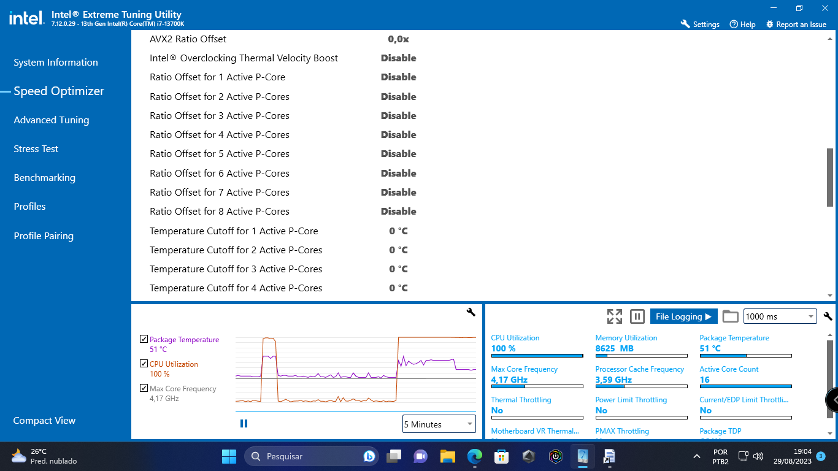Click the Pesquisar search box
The width and height of the screenshot is (838, 471).
[311, 456]
